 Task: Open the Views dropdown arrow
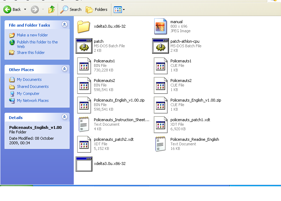click(124, 10)
